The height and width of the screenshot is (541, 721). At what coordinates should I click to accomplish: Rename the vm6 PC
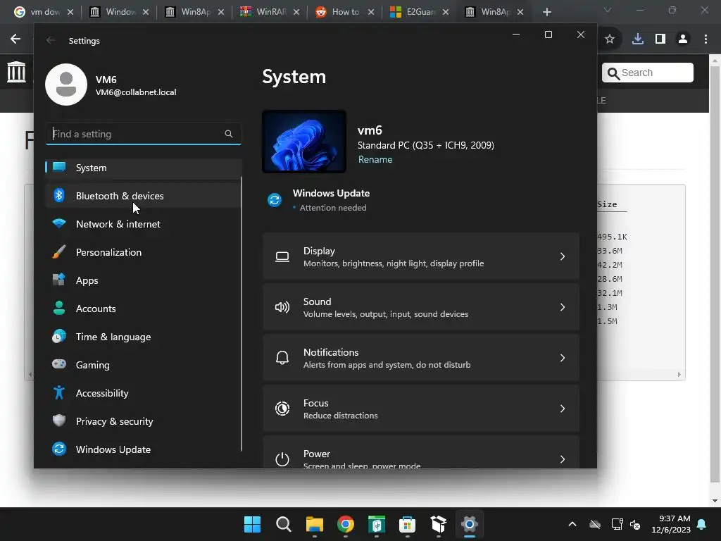click(375, 160)
